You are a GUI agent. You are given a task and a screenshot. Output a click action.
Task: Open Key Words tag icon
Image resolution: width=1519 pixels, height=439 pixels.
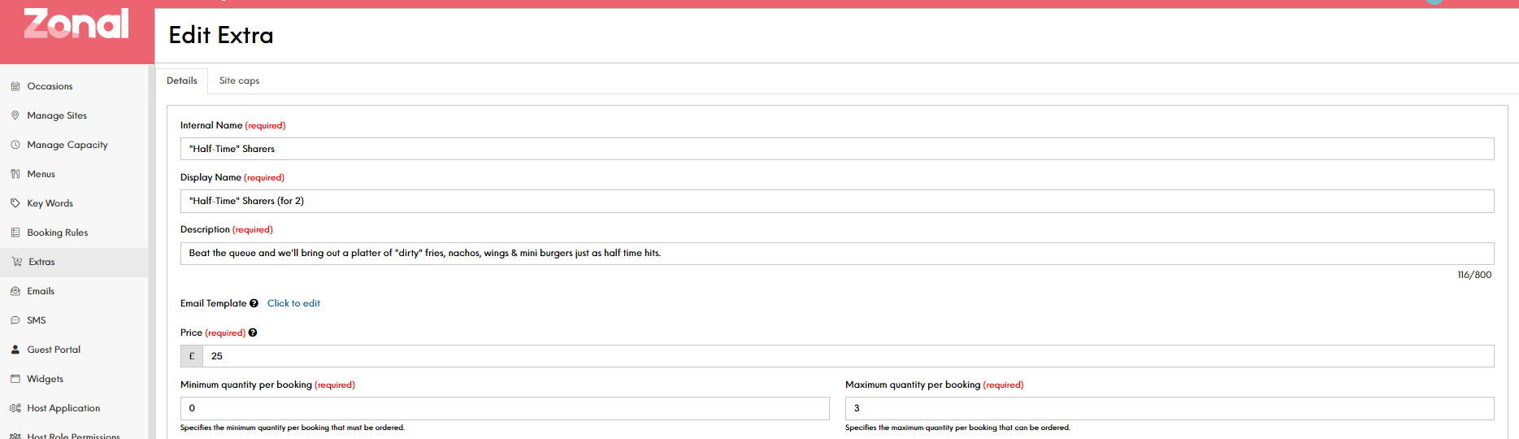[15, 203]
